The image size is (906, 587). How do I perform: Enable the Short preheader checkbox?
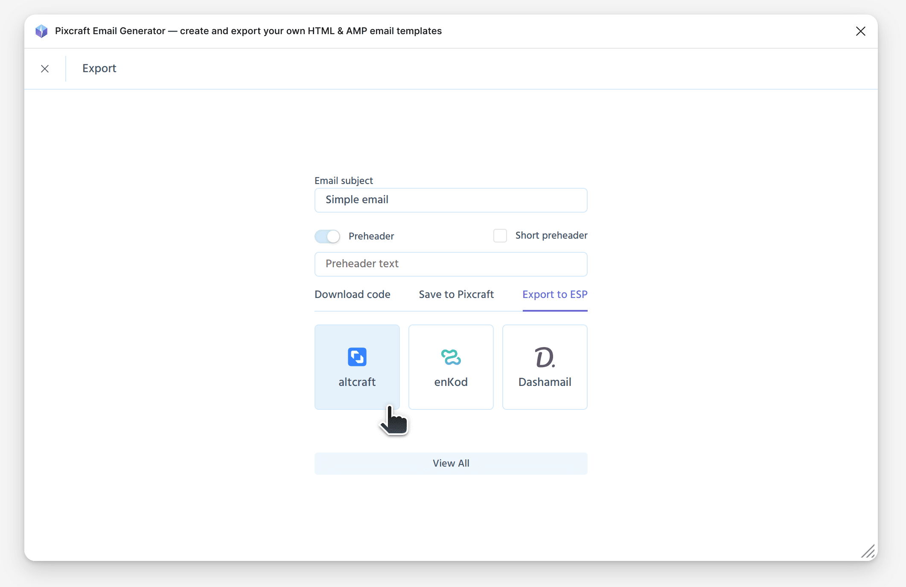point(501,236)
